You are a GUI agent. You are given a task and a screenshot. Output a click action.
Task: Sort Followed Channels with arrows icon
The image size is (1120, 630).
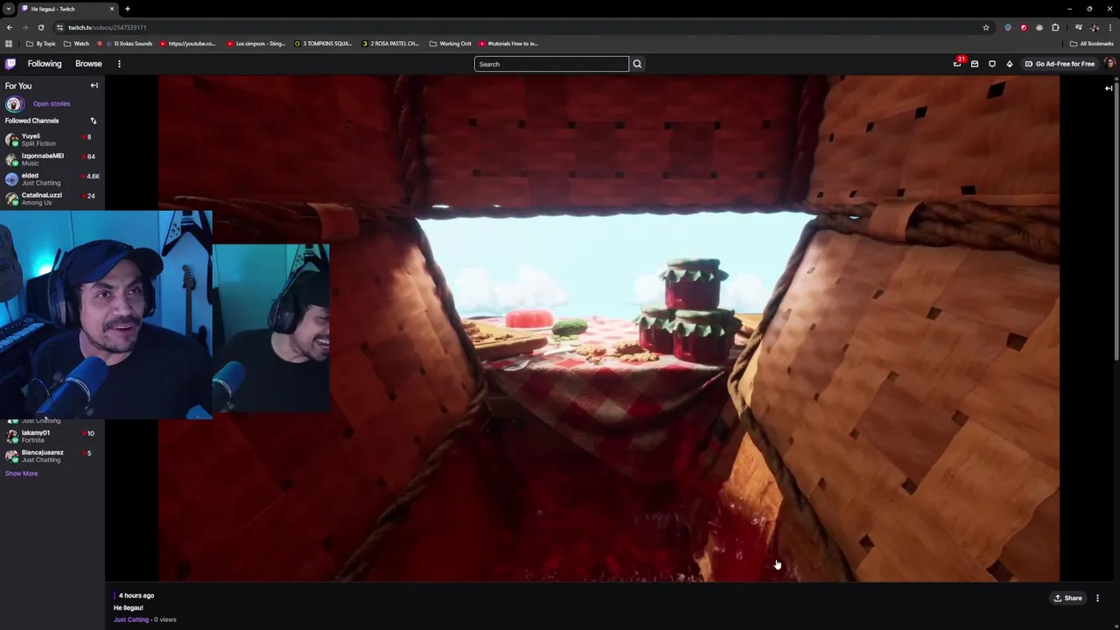click(94, 121)
